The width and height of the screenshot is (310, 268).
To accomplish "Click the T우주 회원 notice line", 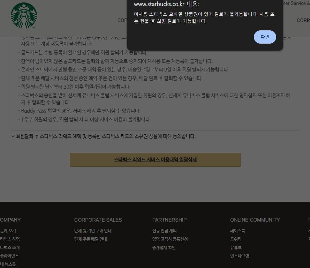I will (86, 119).
